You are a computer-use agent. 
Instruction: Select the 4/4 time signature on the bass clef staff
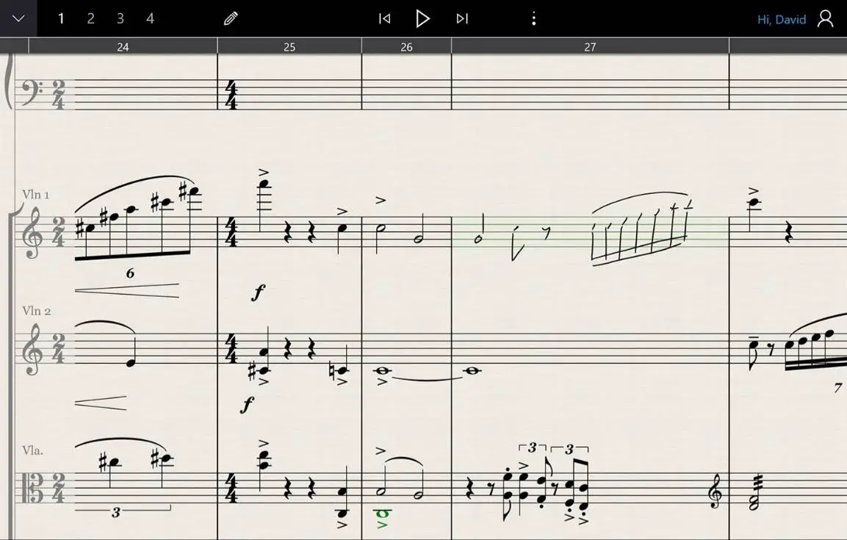click(x=231, y=95)
